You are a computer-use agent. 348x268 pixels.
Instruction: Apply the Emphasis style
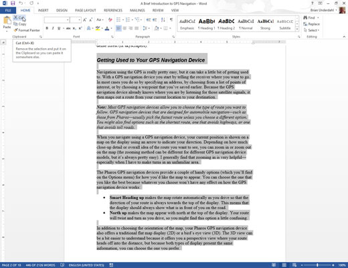[x=187, y=24]
